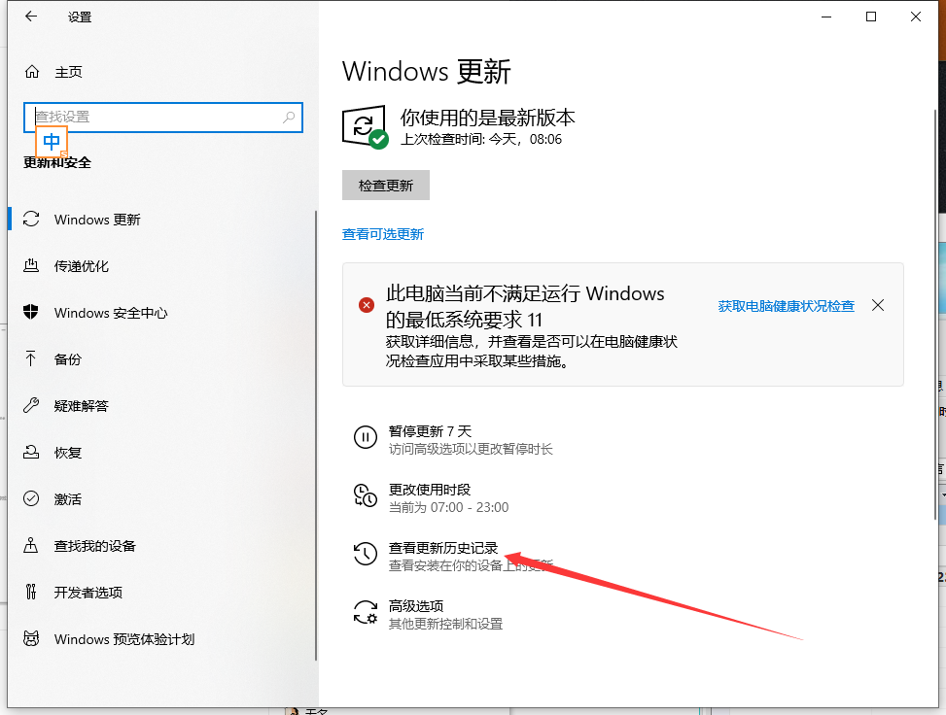Click the pause icon beside 暂停更新
This screenshot has width=946, height=715.
(365, 437)
